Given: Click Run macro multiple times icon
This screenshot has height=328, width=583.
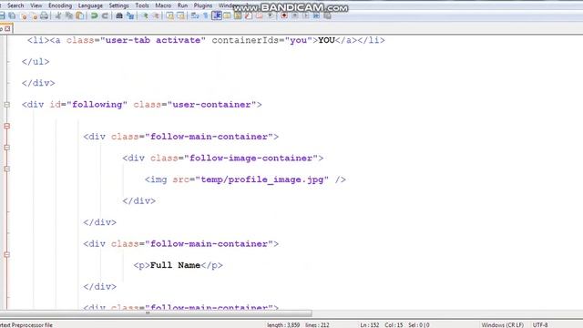Looking at the screenshot, I should tap(316, 15).
